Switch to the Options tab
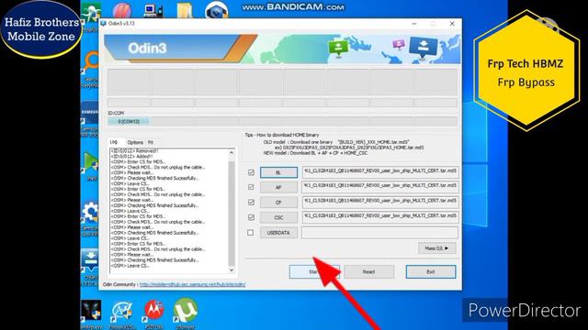588x330 pixels. 135,143
